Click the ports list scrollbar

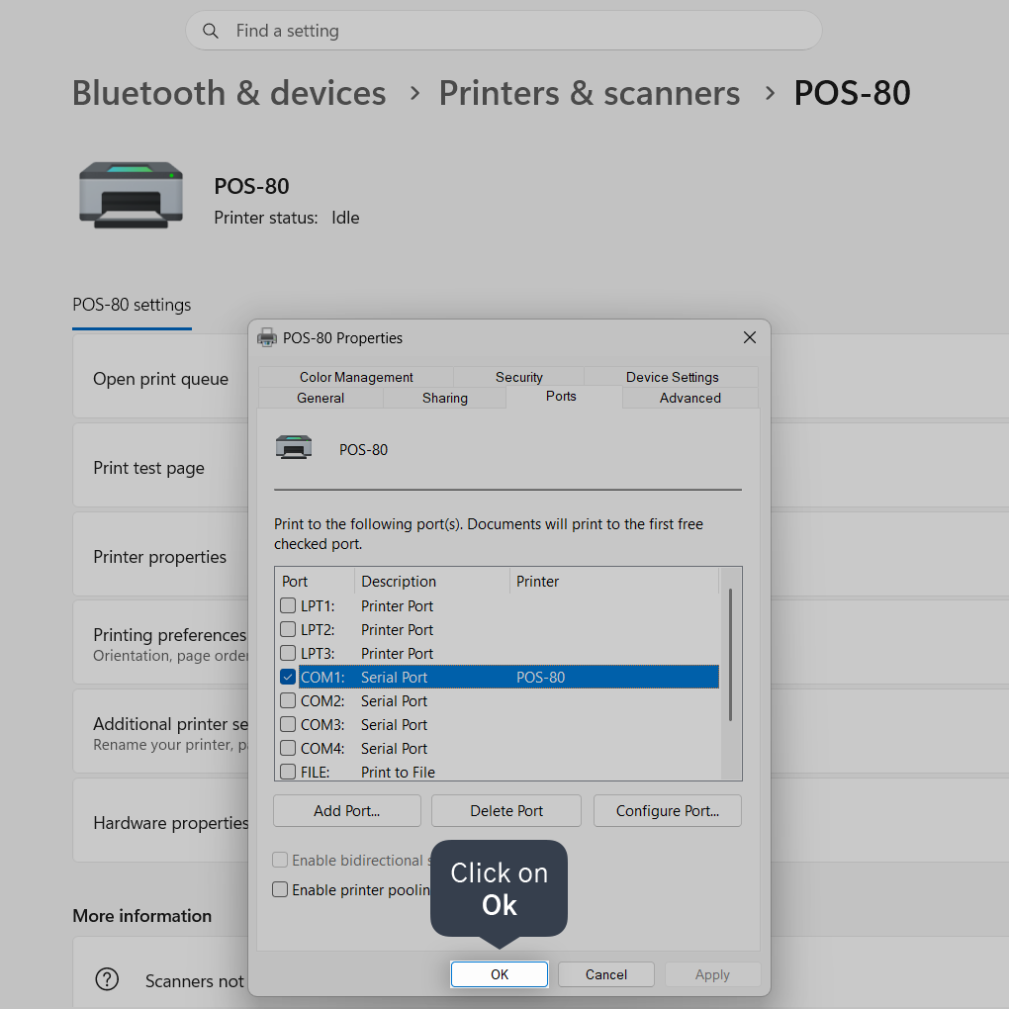tap(730, 654)
